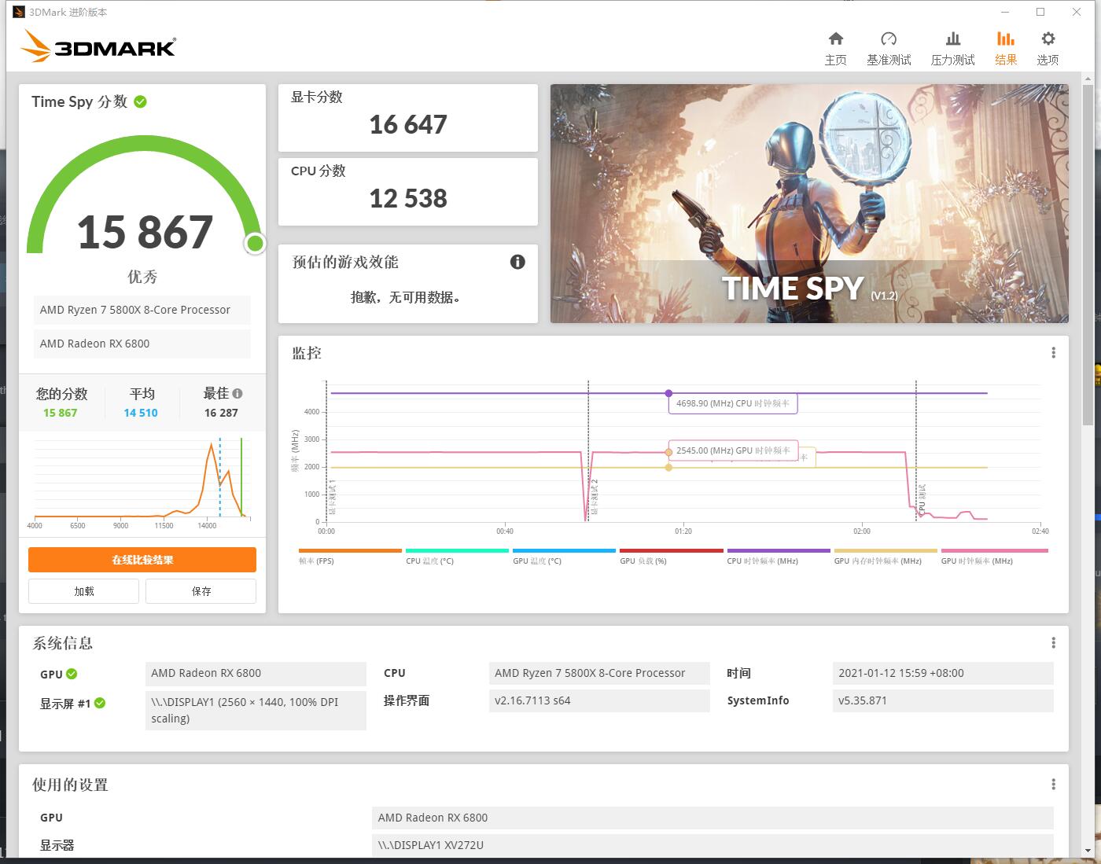Open the 使用的设置 panel options menu
Screen dimensions: 1101x864
tap(1053, 784)
